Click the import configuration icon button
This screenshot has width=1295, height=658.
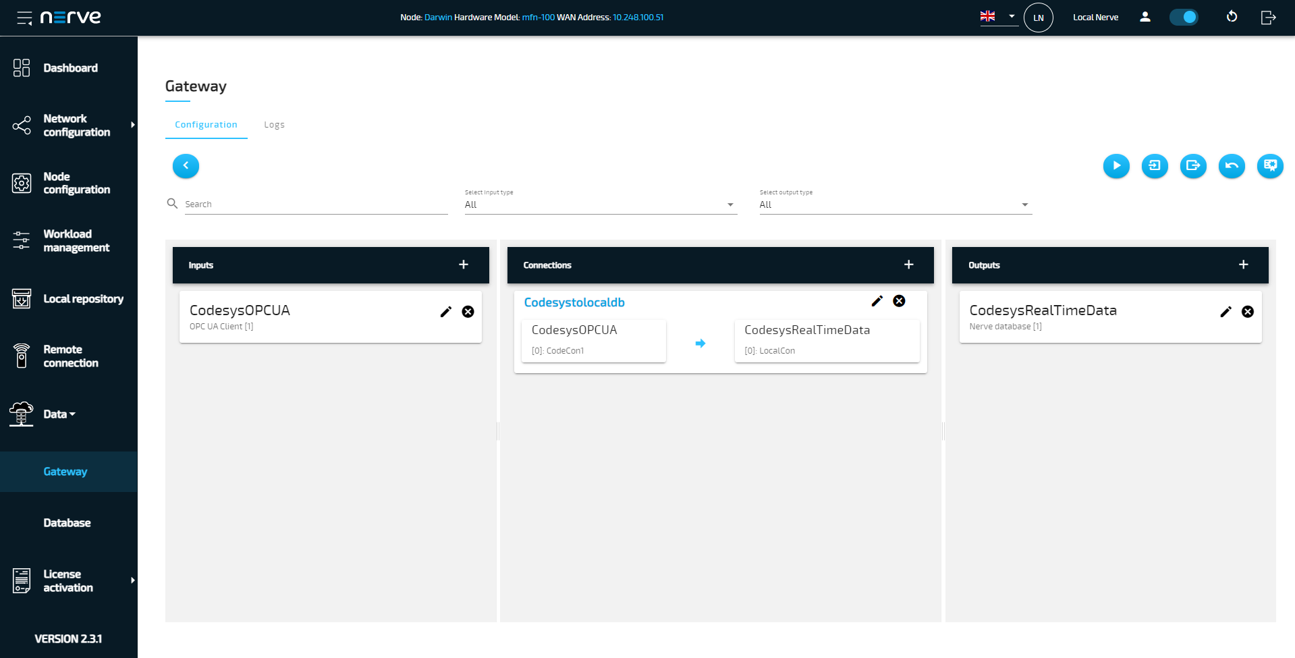click(1155, 166)
